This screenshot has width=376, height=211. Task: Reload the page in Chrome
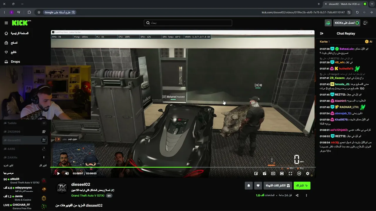point(357,12)
